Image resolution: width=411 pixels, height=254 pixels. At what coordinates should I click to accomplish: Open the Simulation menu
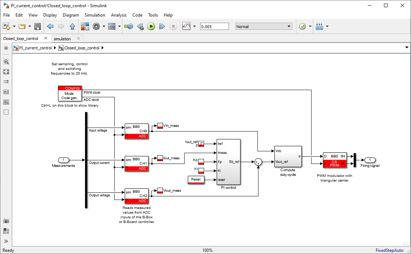click(x=95, y=15)
